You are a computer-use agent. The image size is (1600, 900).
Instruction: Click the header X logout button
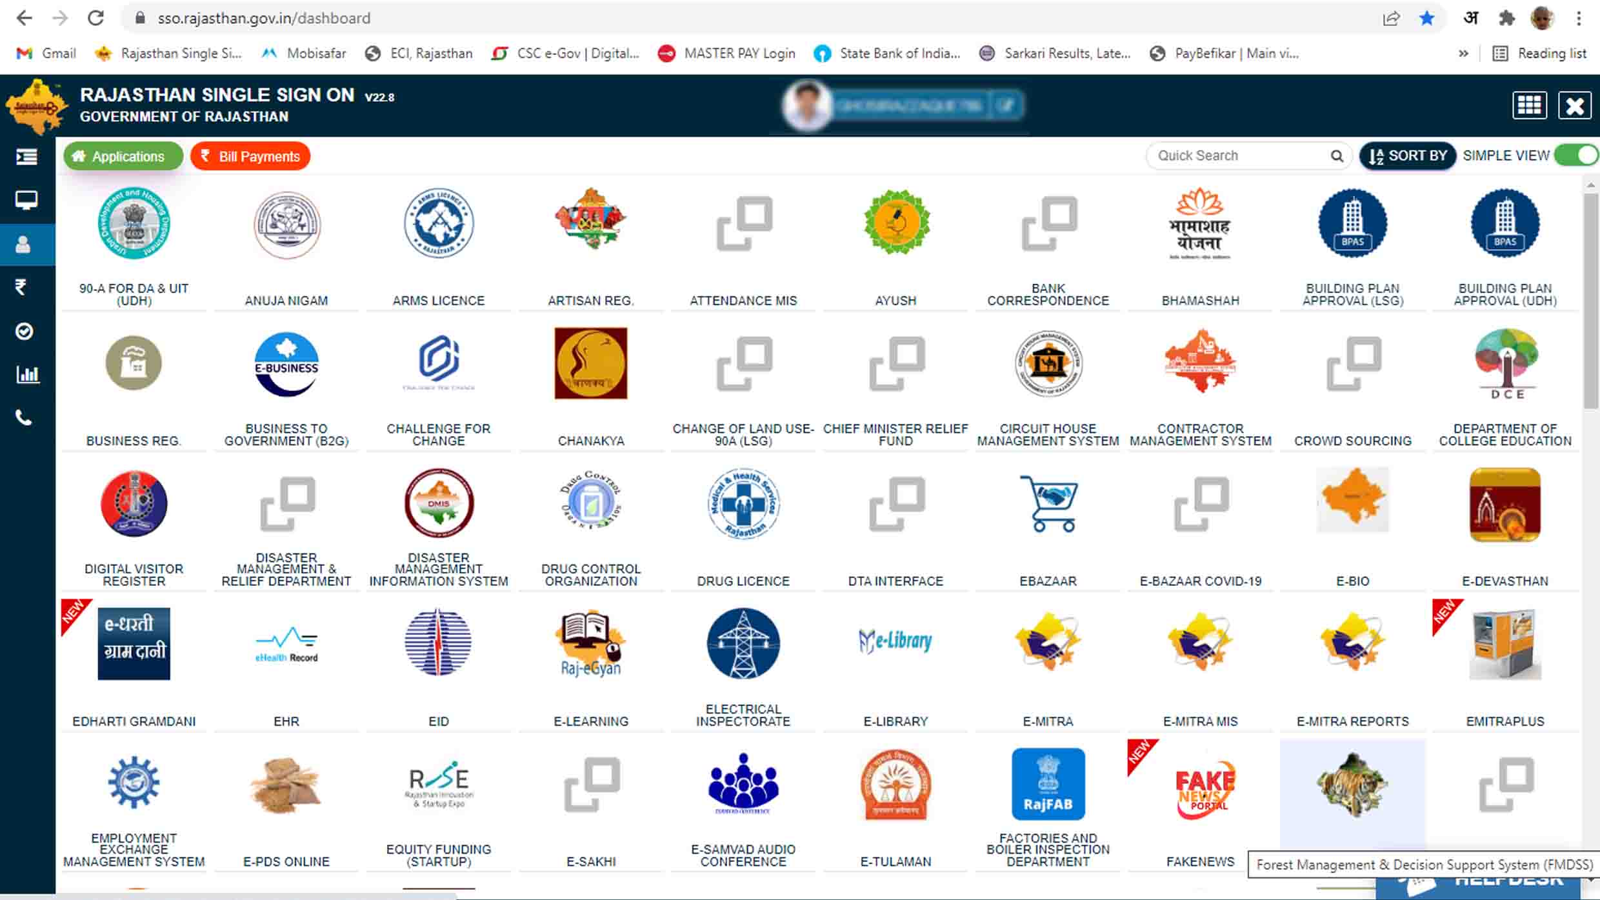(x=1575, y=105)
